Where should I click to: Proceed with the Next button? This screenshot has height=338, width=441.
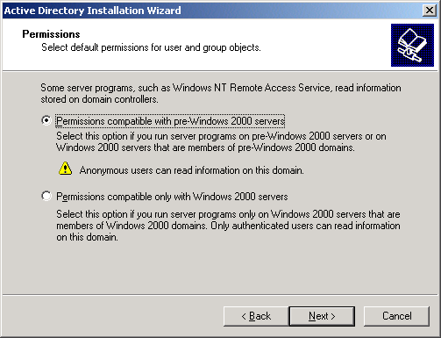point(322,316)
